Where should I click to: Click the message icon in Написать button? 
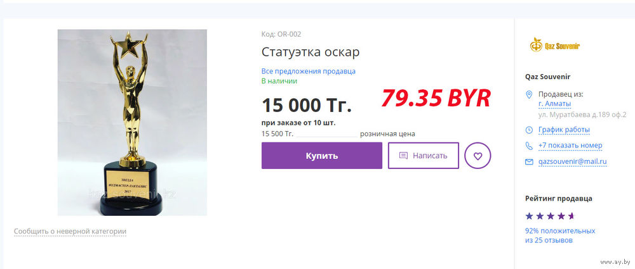(x=403, y=156)
